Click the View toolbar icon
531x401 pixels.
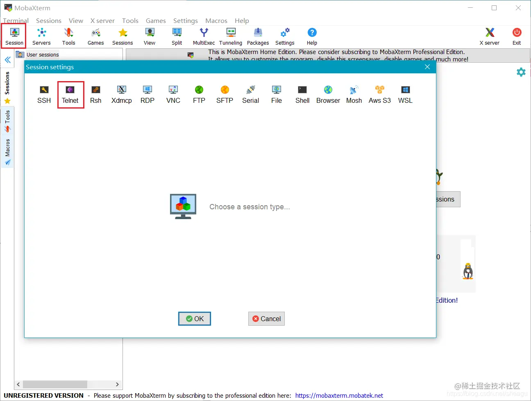150,36
